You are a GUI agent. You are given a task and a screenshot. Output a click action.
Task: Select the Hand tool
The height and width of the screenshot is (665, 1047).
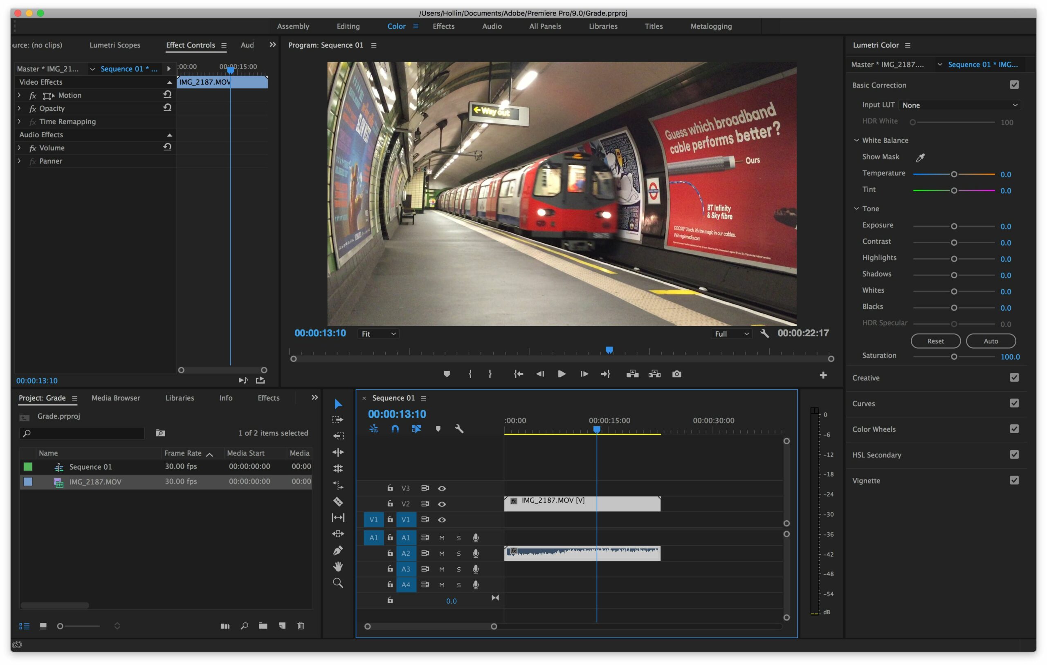338,566
